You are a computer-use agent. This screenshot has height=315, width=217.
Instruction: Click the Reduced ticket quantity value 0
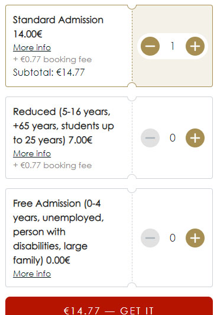point(173,138)
